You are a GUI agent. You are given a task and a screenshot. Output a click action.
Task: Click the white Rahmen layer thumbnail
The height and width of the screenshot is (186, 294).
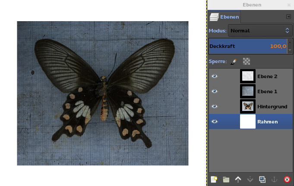(x=248, y=122)
